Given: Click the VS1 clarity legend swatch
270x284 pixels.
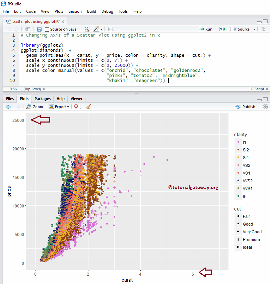Looking at the screenshot, I should (x=238, y=173).
